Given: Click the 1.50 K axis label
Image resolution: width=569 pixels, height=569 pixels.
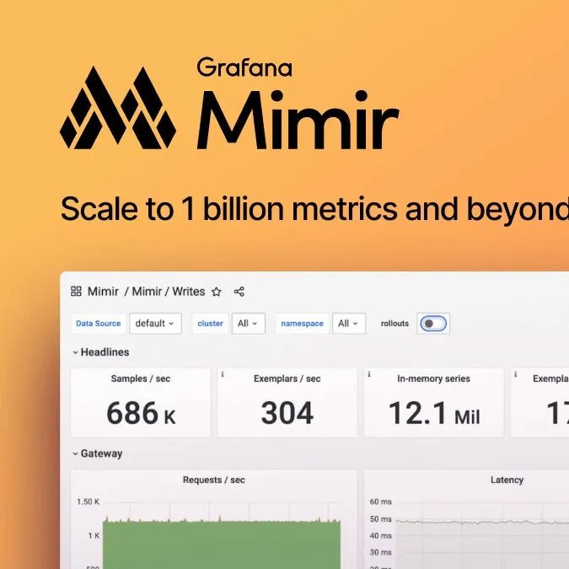Looking at the screenshot, I should (x=88, y=502).
